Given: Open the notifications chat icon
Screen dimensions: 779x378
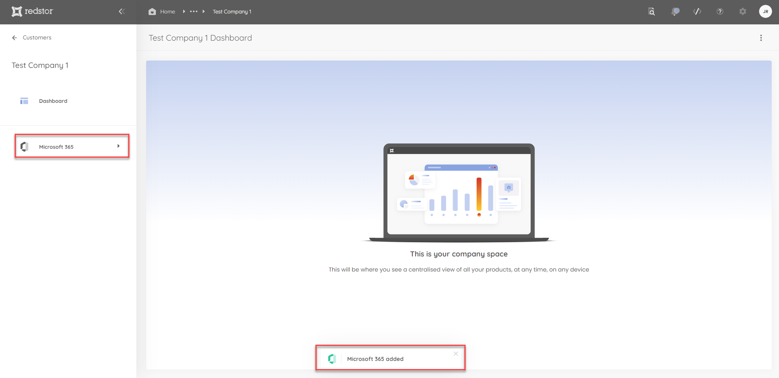Looking at the screenshot, I should [x=675, y=11].
